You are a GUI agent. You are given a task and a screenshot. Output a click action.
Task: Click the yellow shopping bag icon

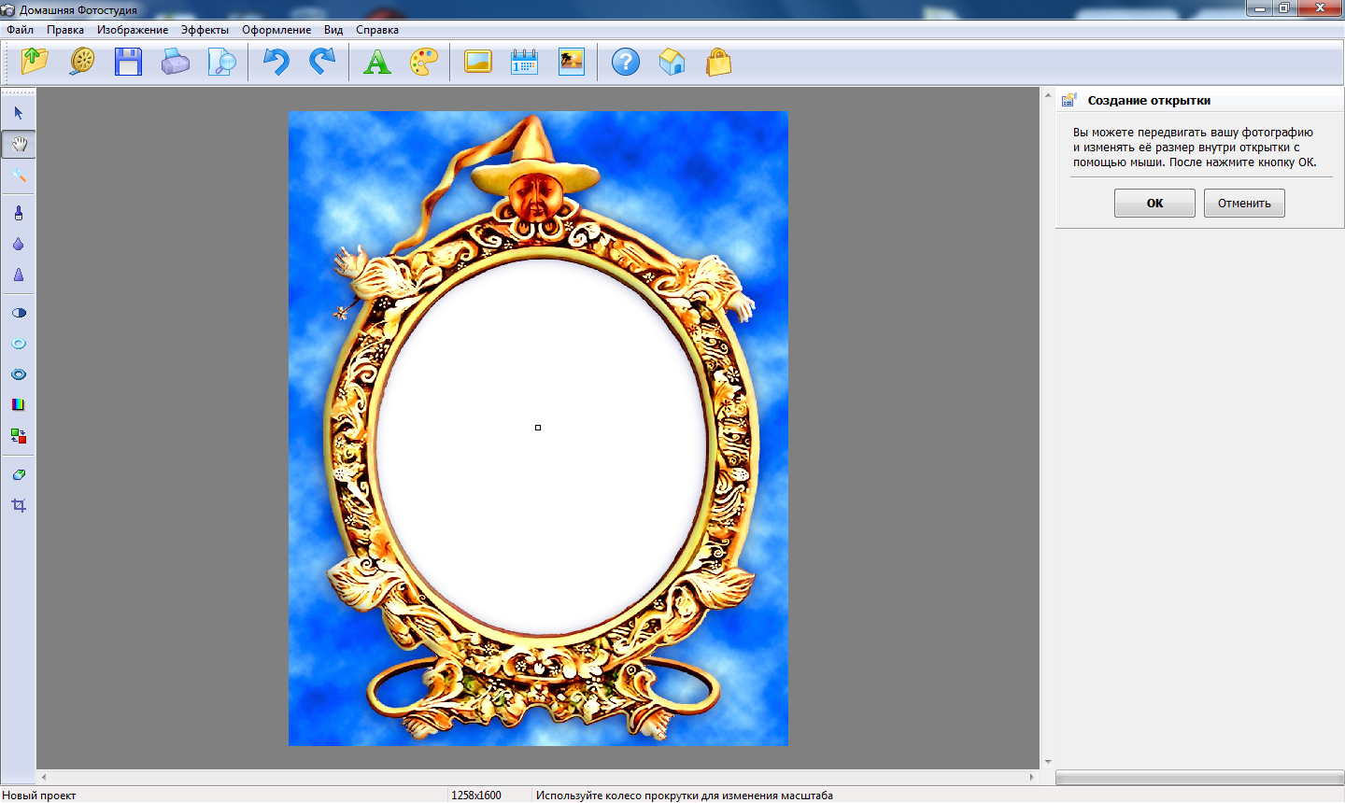(x=719, y=63)
